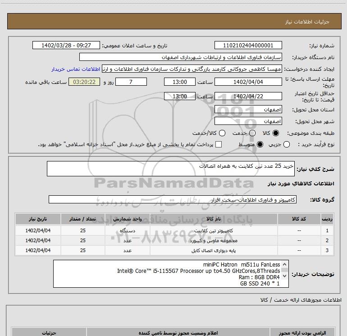Click the response deadline date 1402/04/04 field
This screenshot has width=347, height=336.
point(248,82)
